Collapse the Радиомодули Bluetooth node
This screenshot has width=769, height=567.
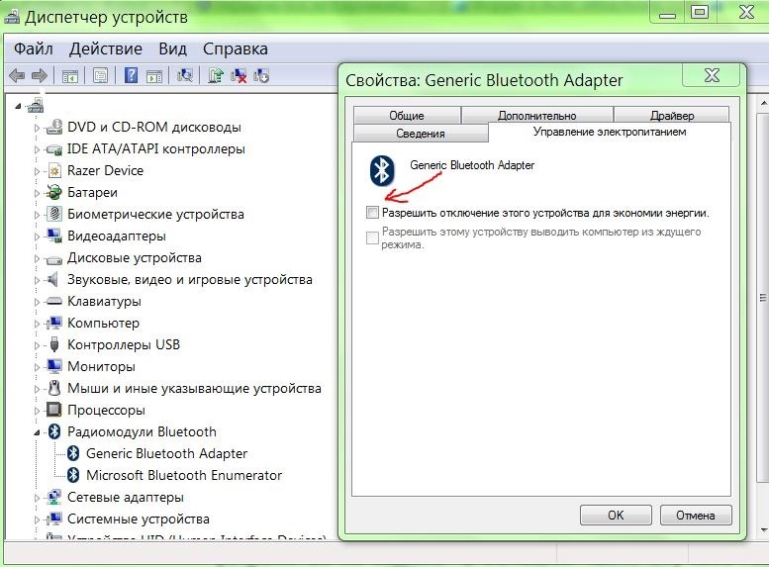coord(39,432)
